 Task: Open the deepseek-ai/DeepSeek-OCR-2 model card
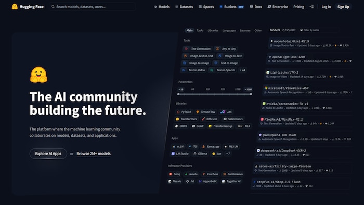click(303, 152)
